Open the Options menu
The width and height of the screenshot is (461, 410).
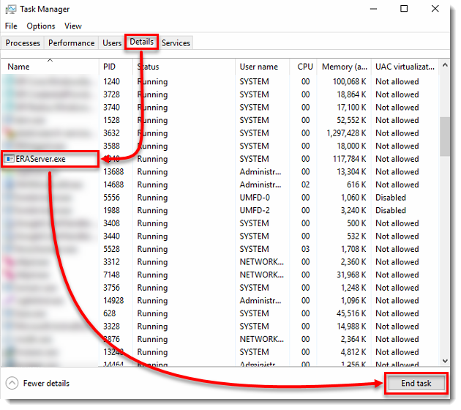pyautogui.click(x=41, y=26)
